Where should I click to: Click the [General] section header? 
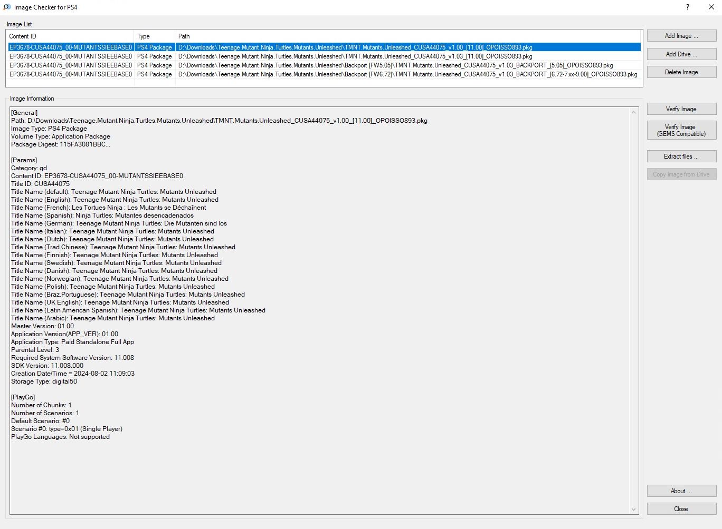point(24,113)
